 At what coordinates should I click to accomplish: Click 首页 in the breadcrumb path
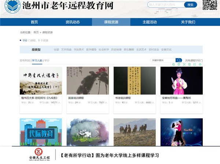point(36,33)
